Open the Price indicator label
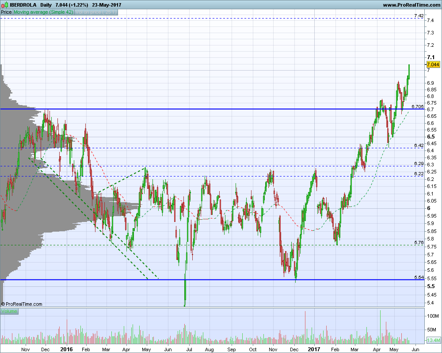 [6, 12]
